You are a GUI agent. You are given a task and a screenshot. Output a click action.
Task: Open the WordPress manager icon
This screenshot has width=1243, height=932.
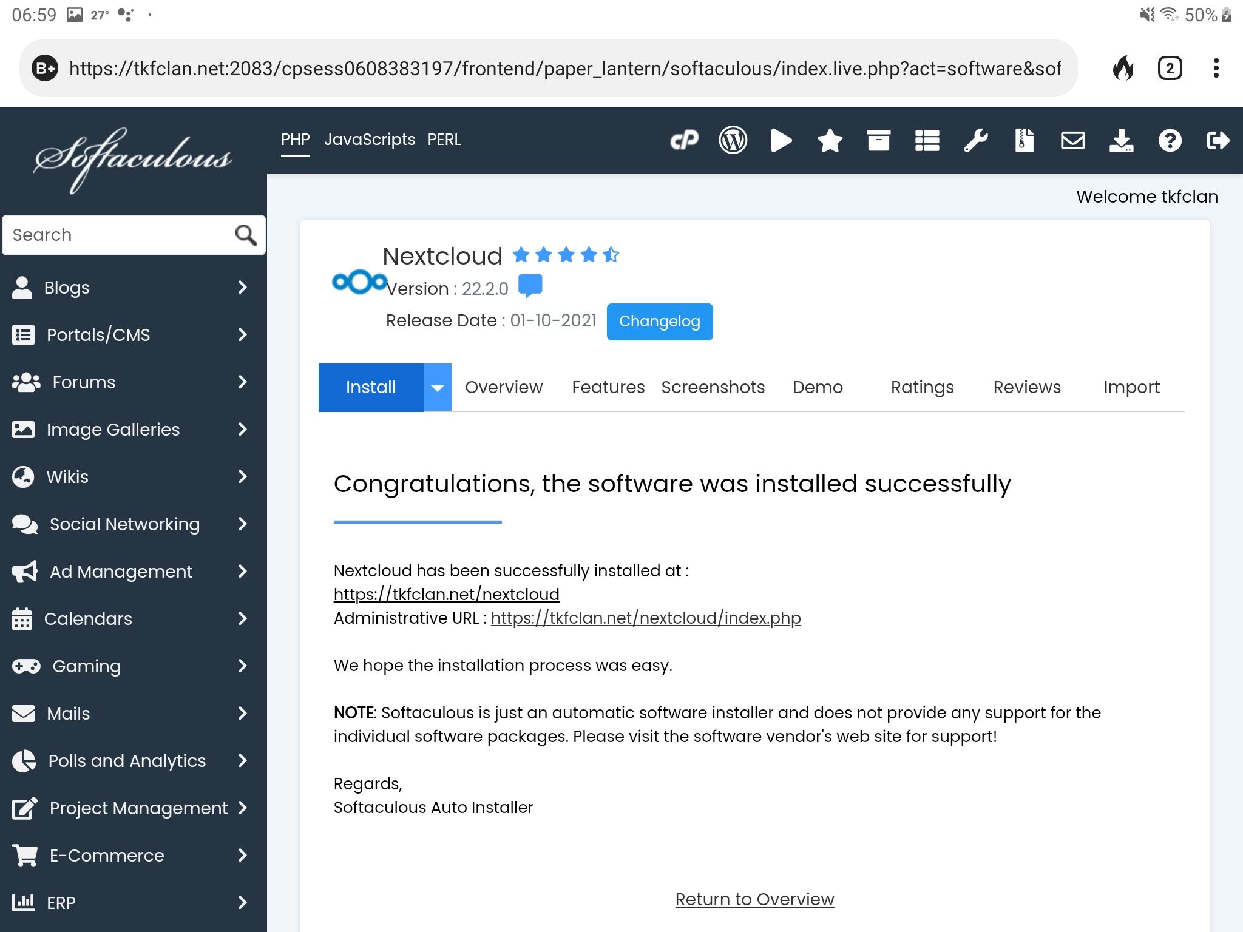point(733,141)
